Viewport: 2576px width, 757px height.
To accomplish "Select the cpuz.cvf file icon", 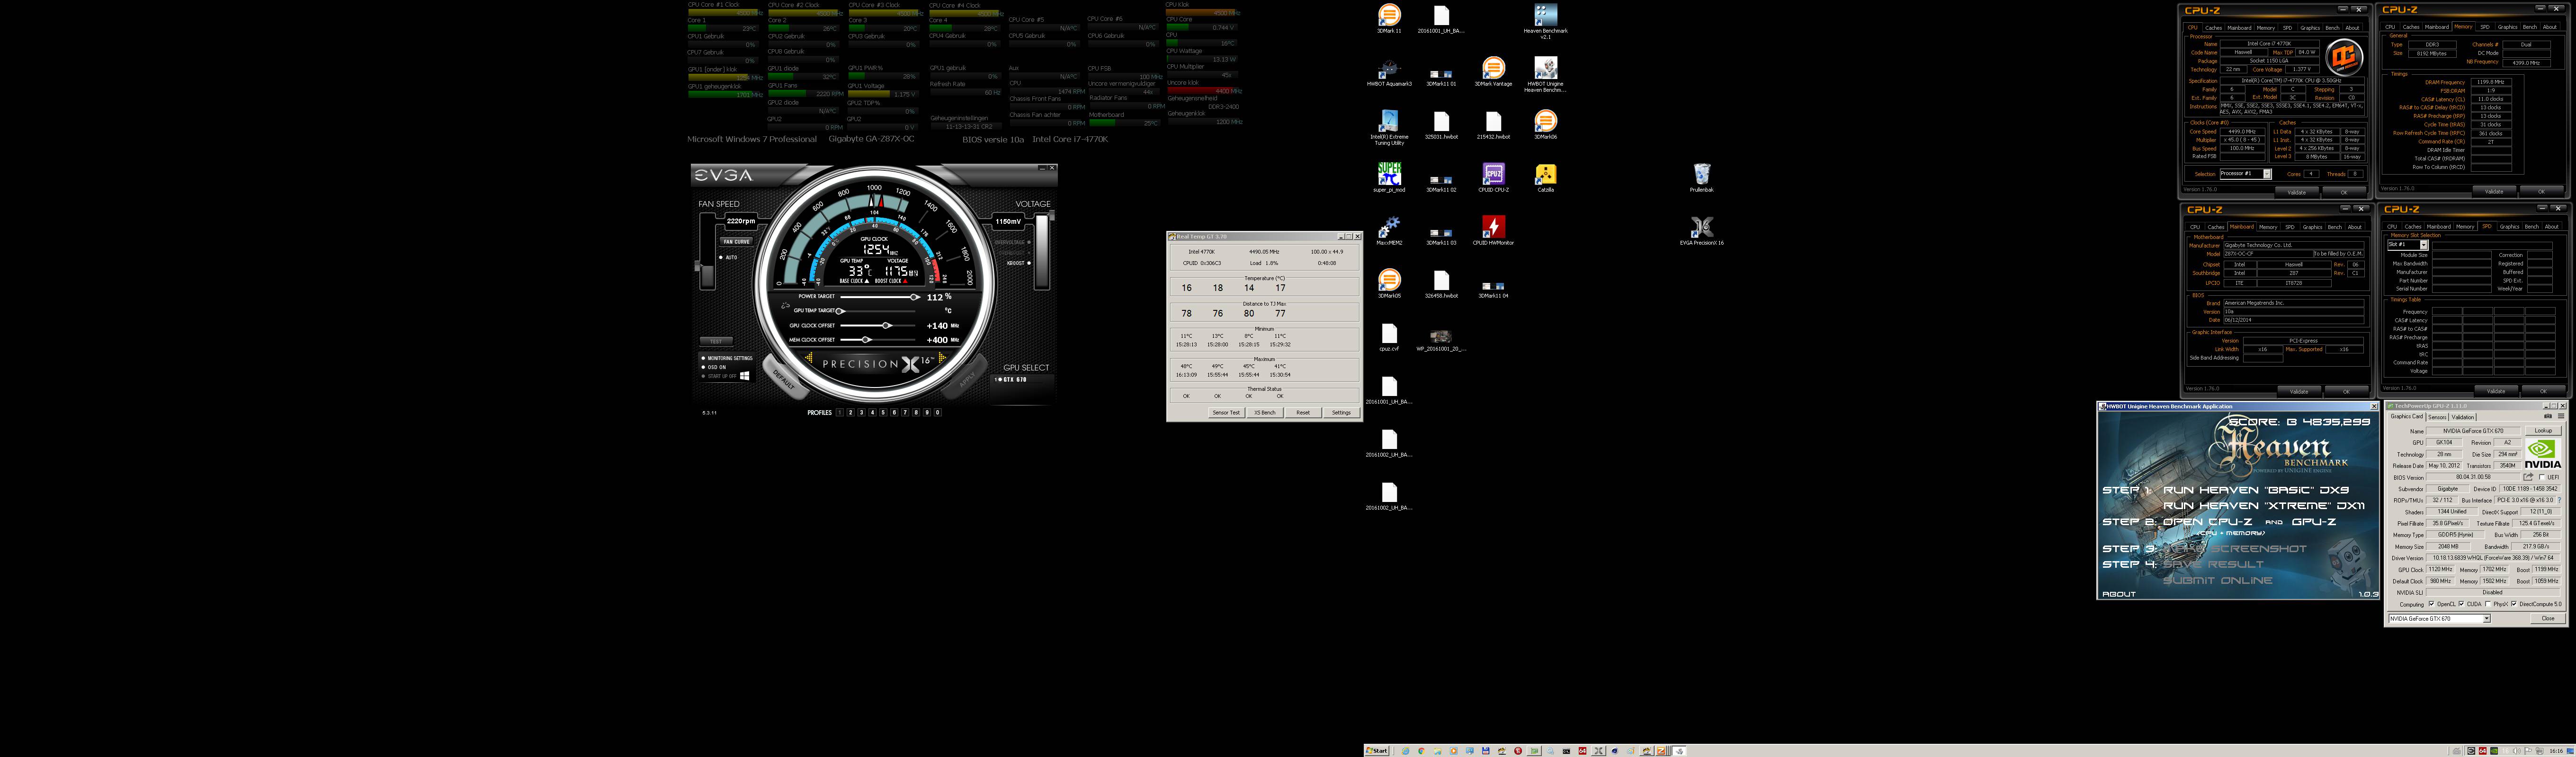I will click(x=1389, y=336).
